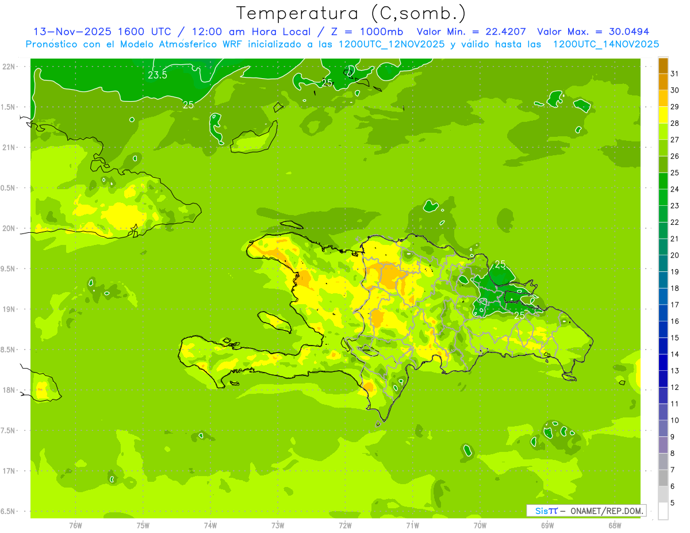Click the 71W longitude axis label
The image size is (690, 533).
(x=412, y=526)
